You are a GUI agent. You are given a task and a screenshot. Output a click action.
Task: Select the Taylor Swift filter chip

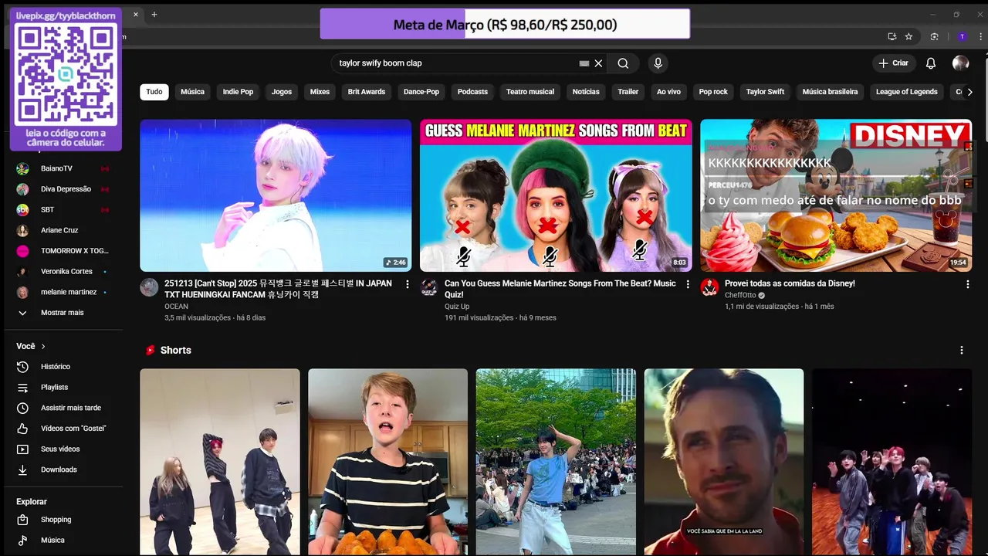pos(765,92)
